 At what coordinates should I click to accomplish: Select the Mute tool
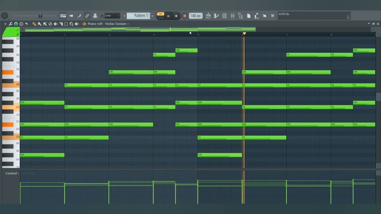click(x=56, y=24)
